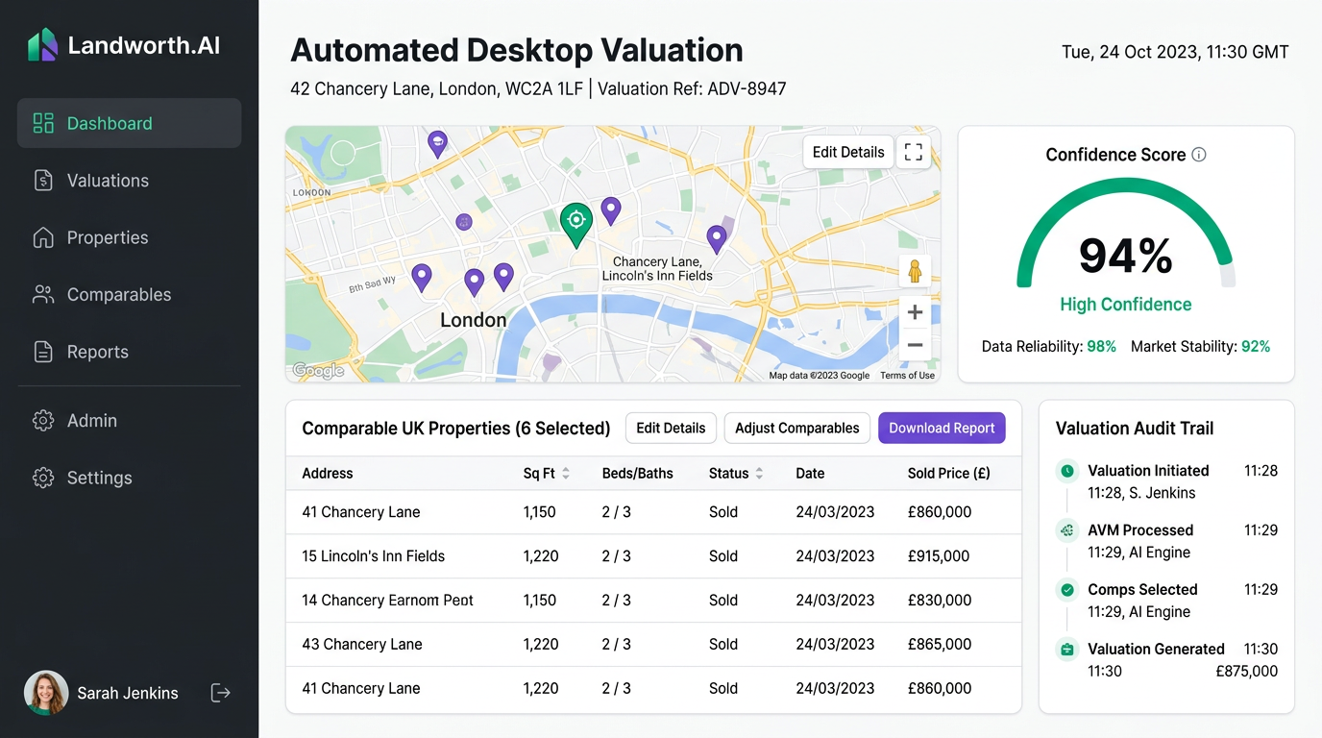Expand the map to fullscreen
Screen dimensions: 1322x738
[913, 152]
